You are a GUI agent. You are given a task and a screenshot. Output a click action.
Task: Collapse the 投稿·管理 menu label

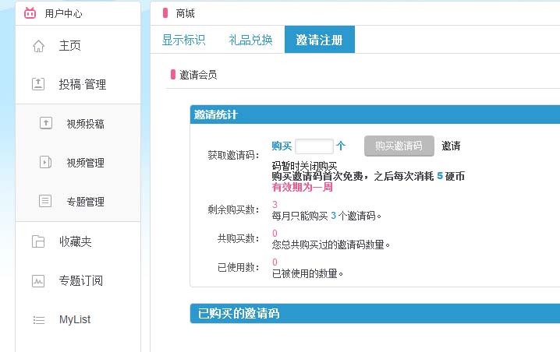82,84
